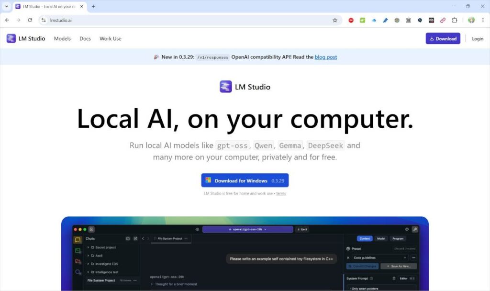Open the Models navigation item

coord(62,39)
